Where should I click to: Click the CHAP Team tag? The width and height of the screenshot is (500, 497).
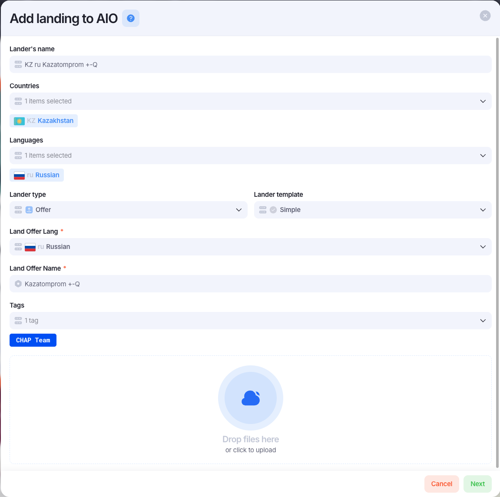[x=33, y=340]
